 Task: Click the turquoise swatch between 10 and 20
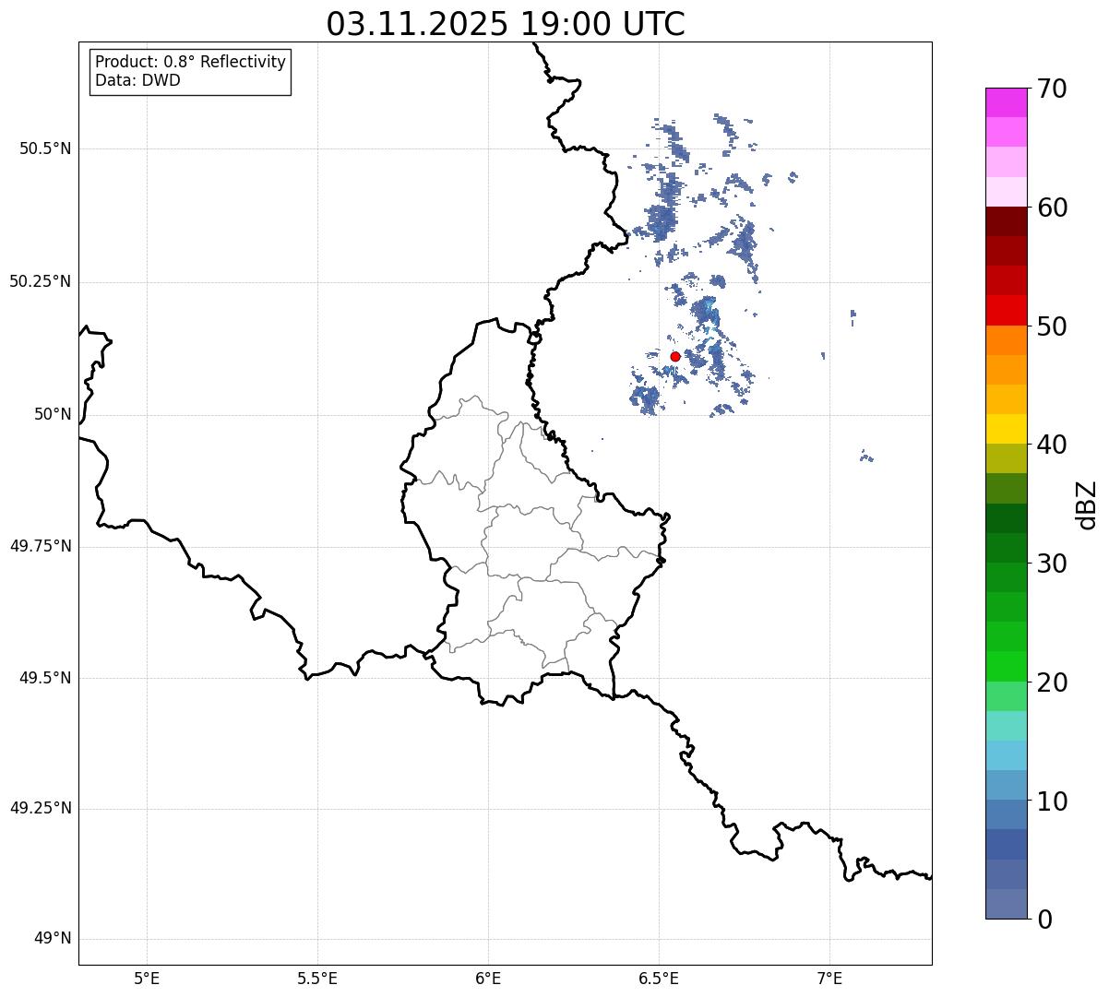tap(1007, 726)
